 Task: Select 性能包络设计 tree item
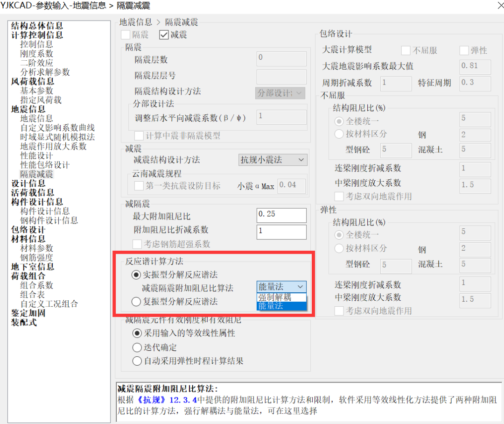[45, 165]
